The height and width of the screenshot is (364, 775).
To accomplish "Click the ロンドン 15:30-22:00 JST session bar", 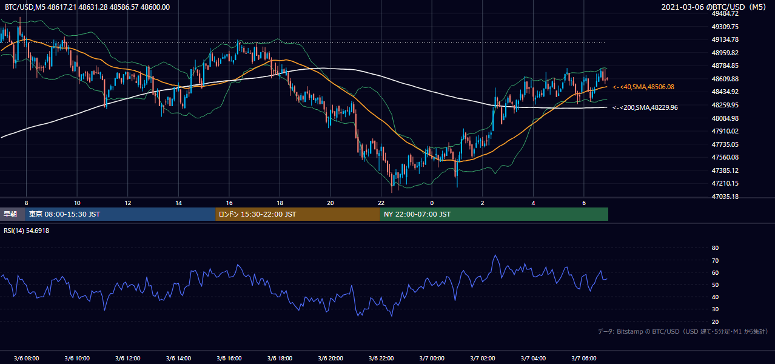I will click(298, 214).
